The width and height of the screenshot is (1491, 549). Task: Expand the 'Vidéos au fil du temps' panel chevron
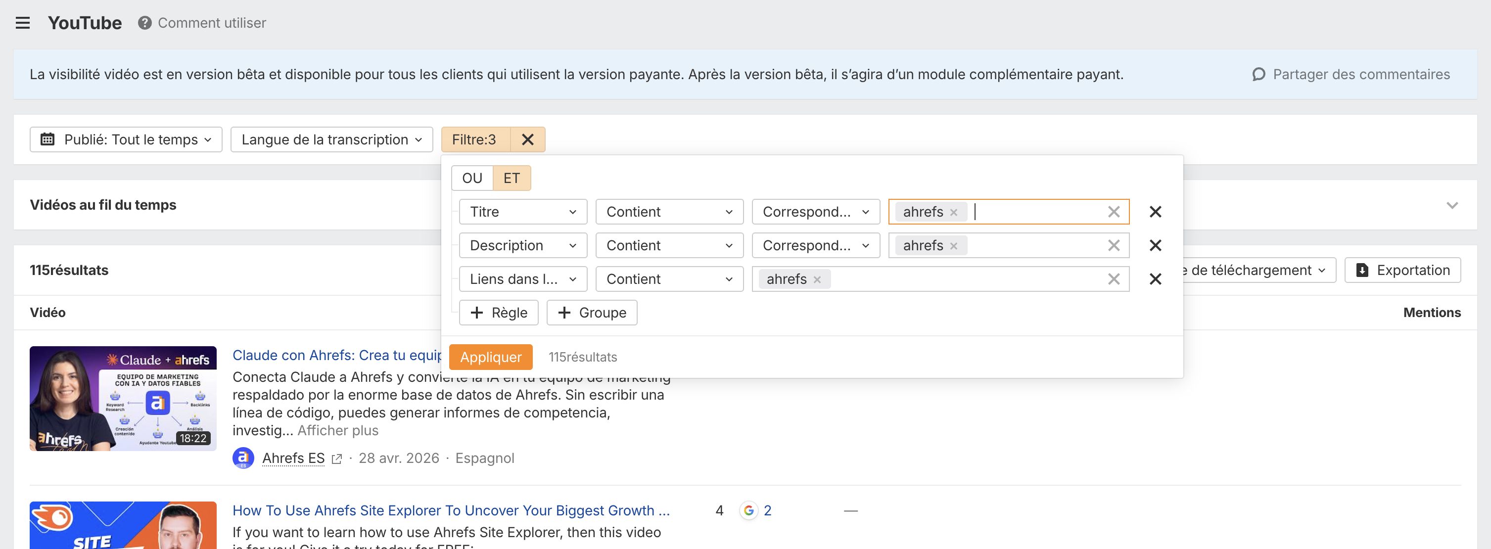pyautogui.click(x=1451, y=205)
